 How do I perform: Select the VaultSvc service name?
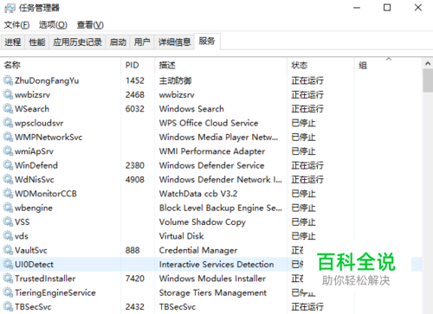point(31,250)
